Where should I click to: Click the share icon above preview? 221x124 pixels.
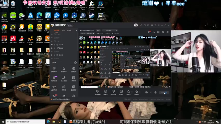click(167, 32)
